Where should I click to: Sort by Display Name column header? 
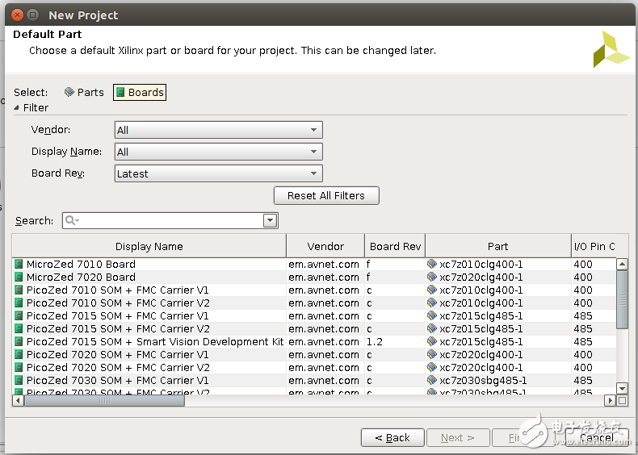point(149,247)
